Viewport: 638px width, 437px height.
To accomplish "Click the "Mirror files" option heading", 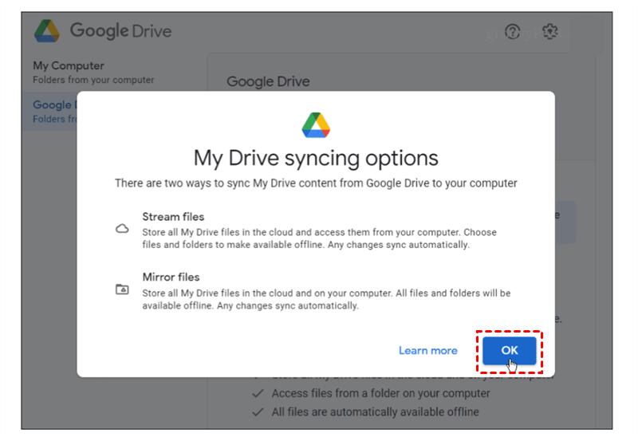I will (x=171, y=277).
